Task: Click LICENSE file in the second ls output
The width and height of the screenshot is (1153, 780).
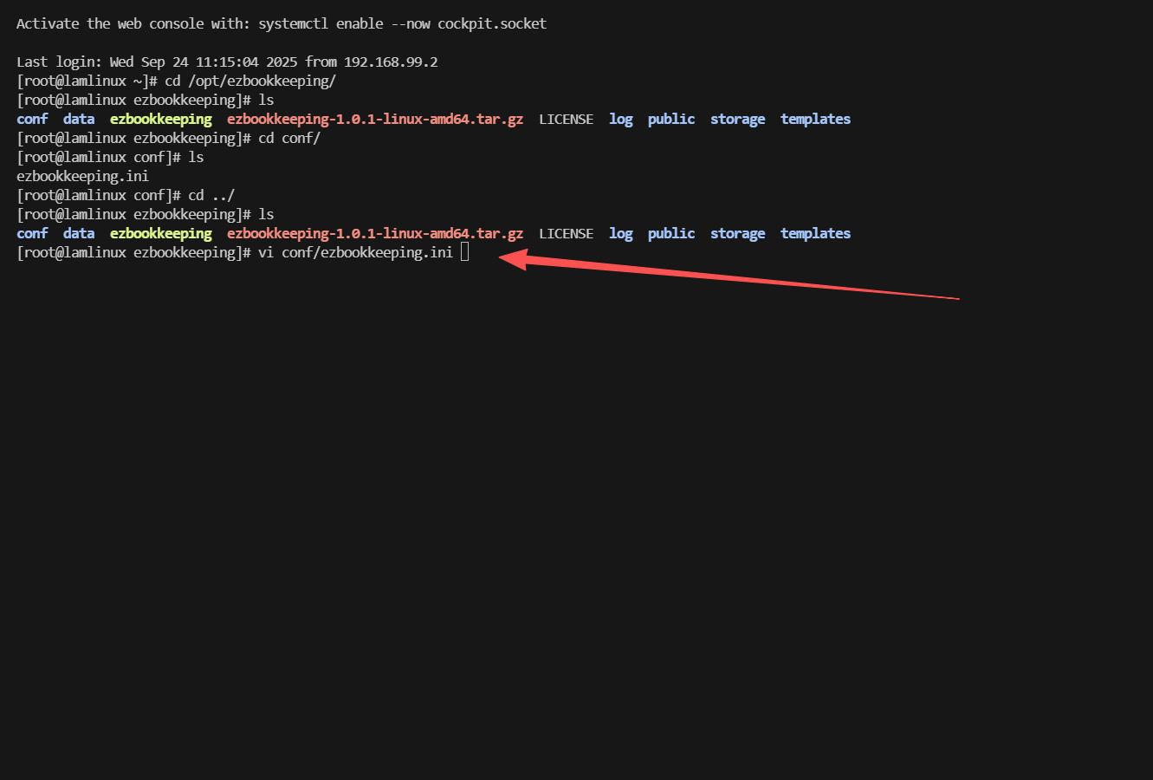Action: (566, 233)
